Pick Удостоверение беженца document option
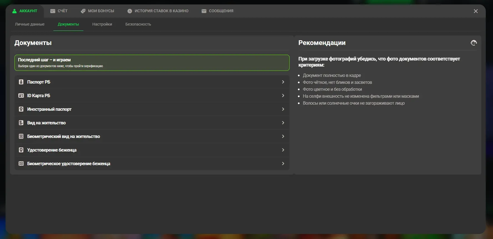The image size is (493, 239). coord(152,150)
